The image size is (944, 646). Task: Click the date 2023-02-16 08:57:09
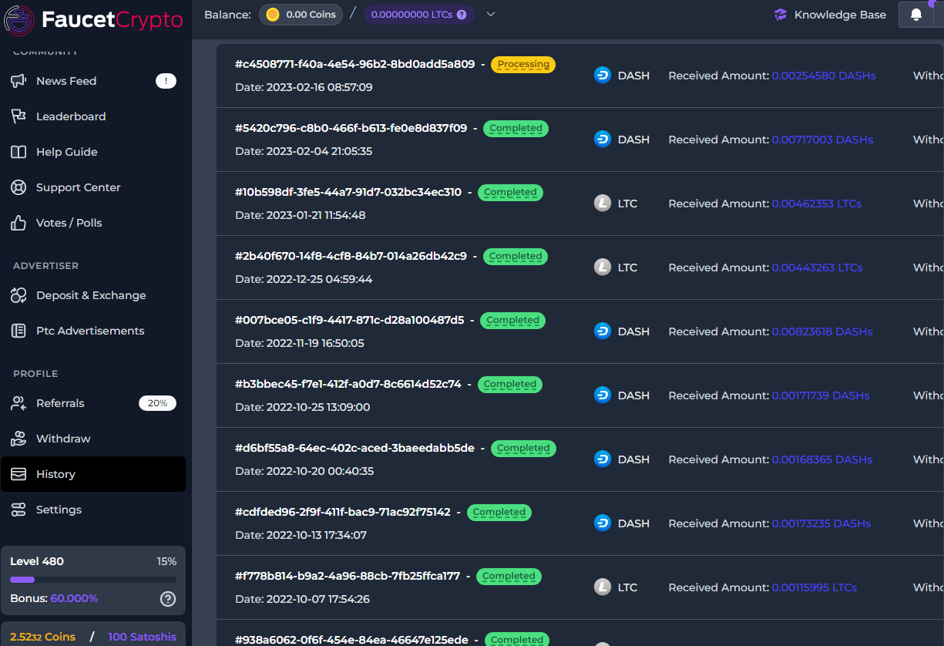[319, 87]
